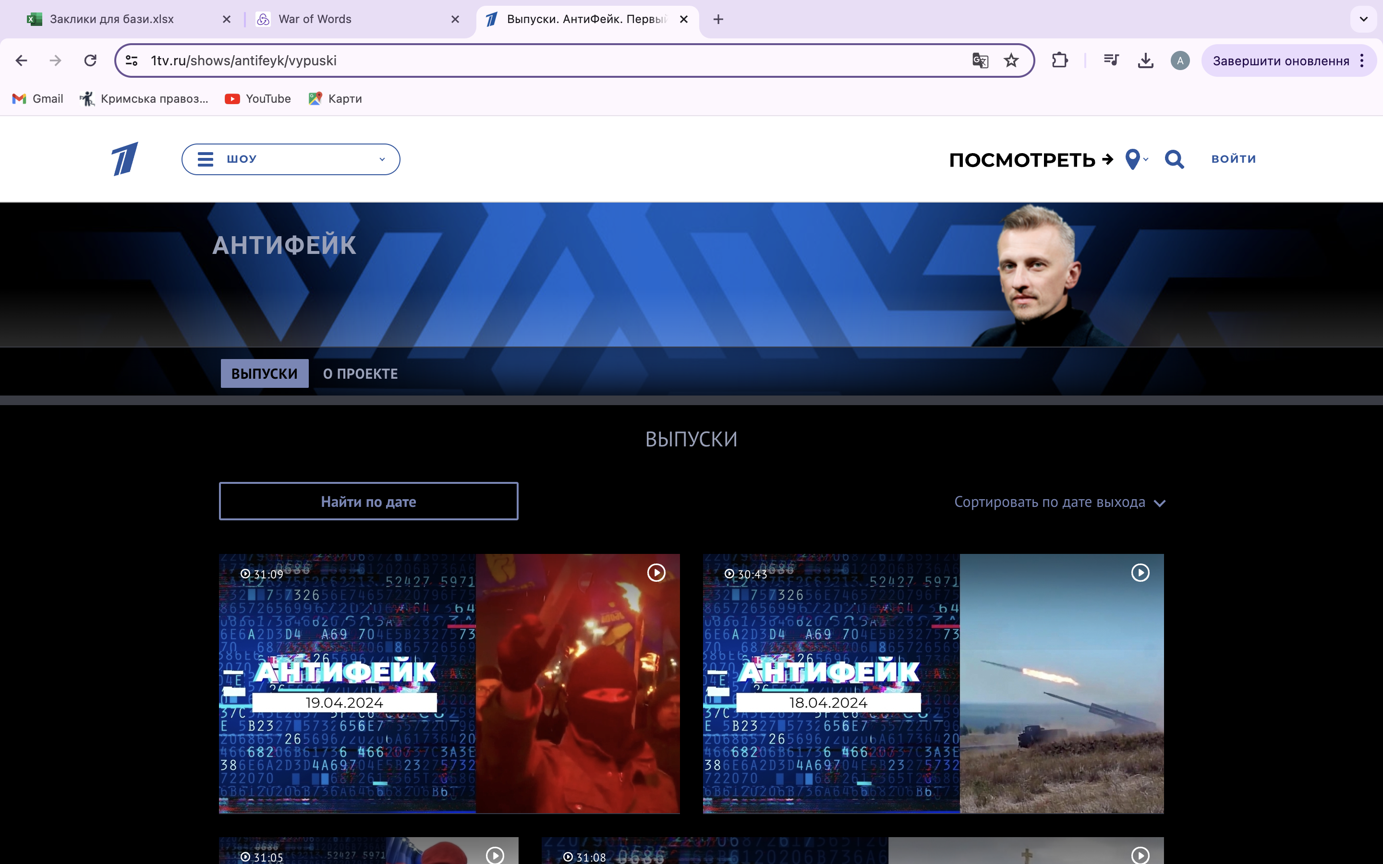Play the 19.04.2024 episode

[x=656, y=573]
